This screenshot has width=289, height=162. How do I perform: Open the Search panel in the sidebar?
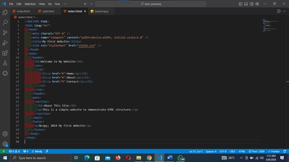tap(5, 22)
